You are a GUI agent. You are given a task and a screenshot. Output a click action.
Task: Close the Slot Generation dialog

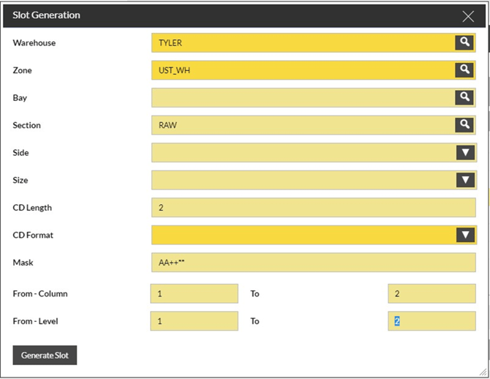[468, 15]
